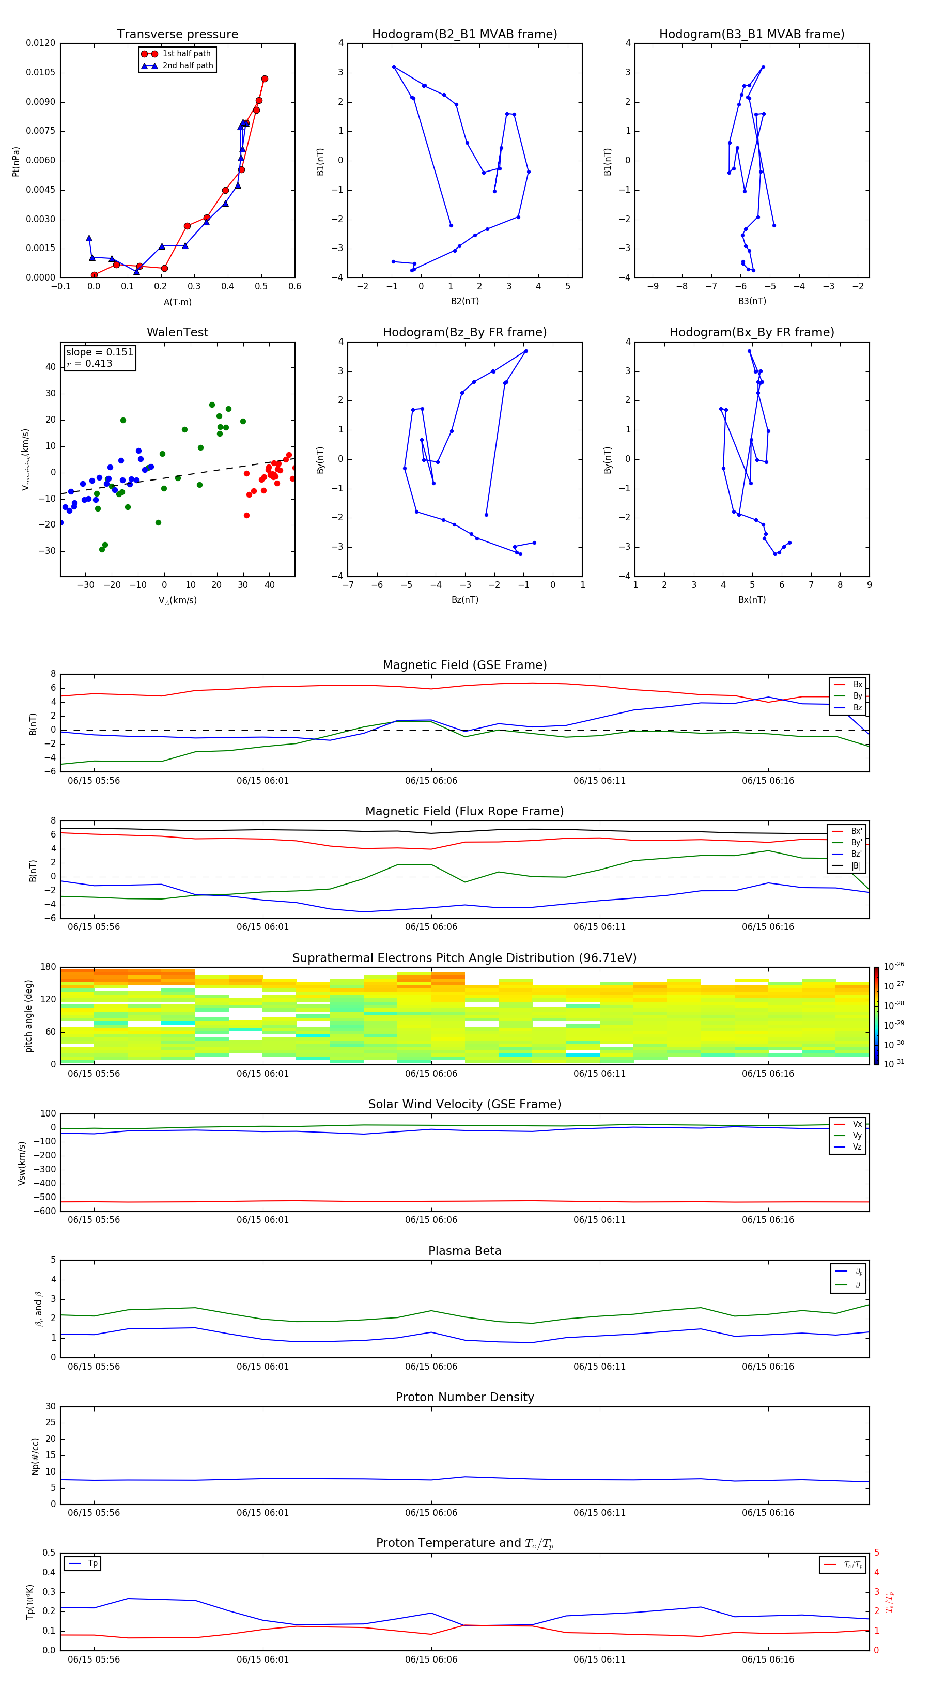Viewport: 930px width, 1705px height.
Task: Click 'Bx' in GSE magnetic field legend
Action: tap(857, 685)
